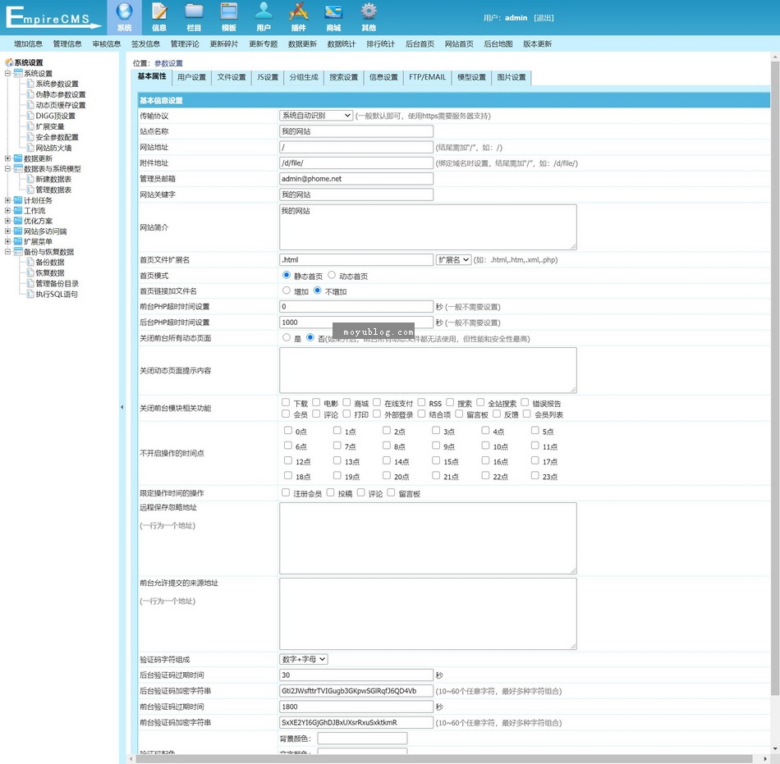This screenshot has height=764, width=780.
Task: Expand the 数据更新 tree node
Action: [x=7, y=158]
